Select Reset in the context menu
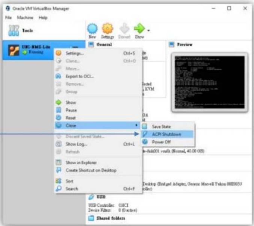Viewport: 254px width, 226px height. pos(98,118)
